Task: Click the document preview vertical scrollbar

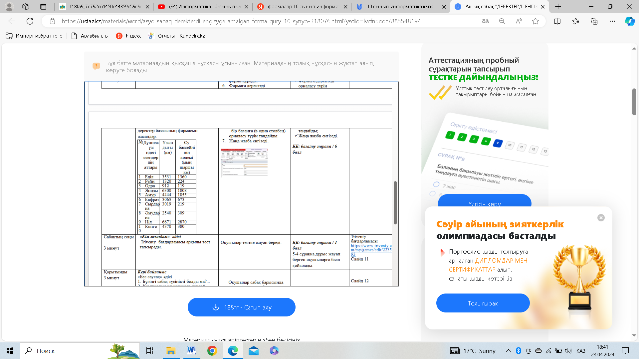Action: (395, 203)
